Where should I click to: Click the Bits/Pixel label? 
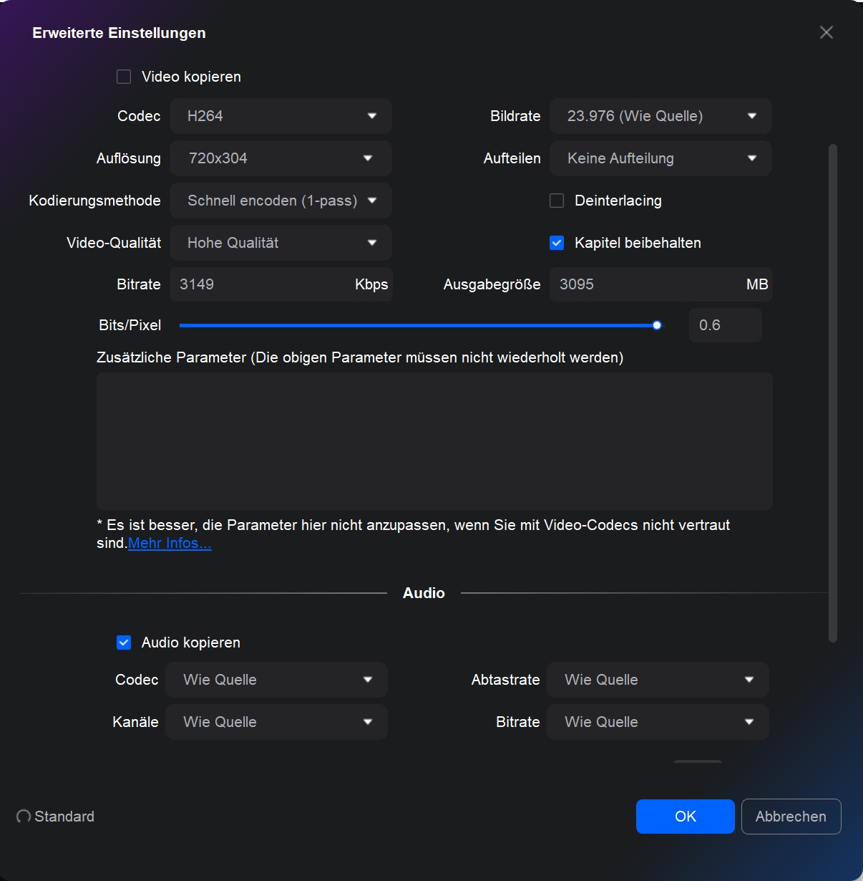[130, 325]
